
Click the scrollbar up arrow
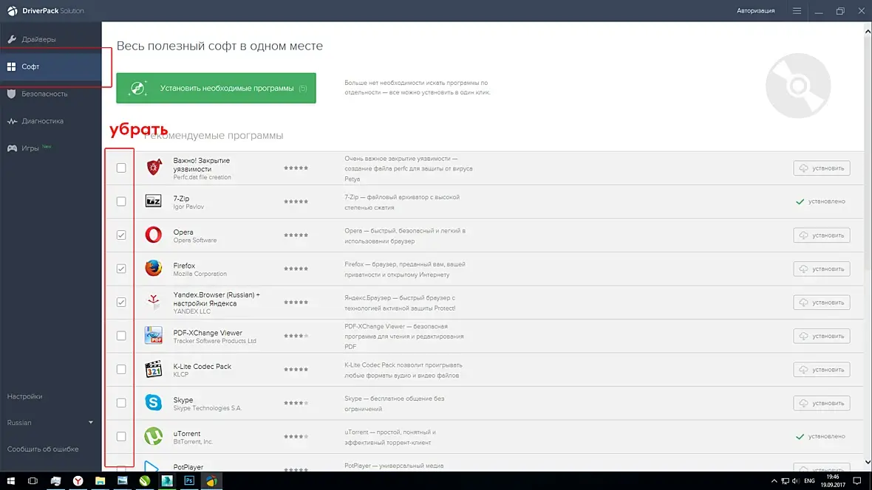pos(868,32)
